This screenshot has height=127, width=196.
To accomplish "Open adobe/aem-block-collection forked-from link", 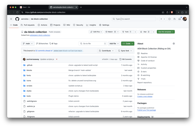I will [x=40, y=35].
